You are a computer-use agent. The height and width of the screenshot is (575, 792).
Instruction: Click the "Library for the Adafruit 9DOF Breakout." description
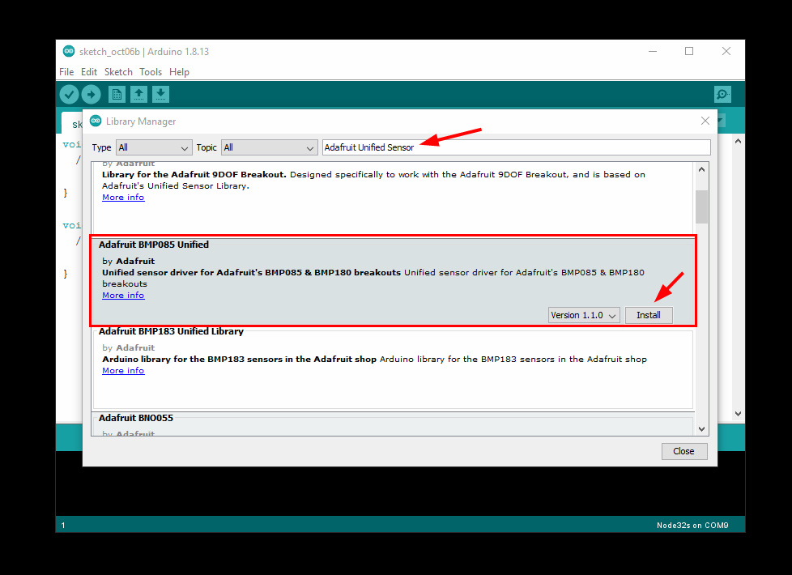(194, 175)
